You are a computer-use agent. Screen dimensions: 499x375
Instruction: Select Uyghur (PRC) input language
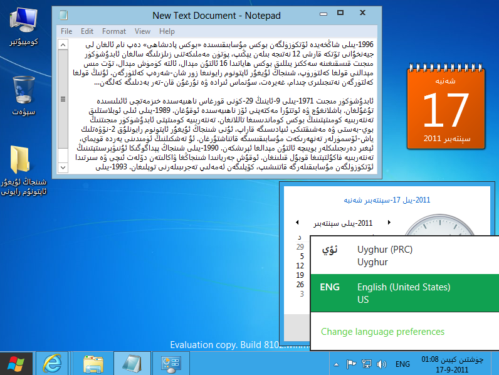click(x=405, y=255)
